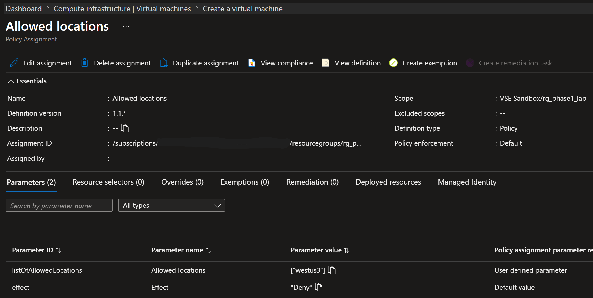
Task: Select the effect parameter ID cell
Action: pos(21,287)
